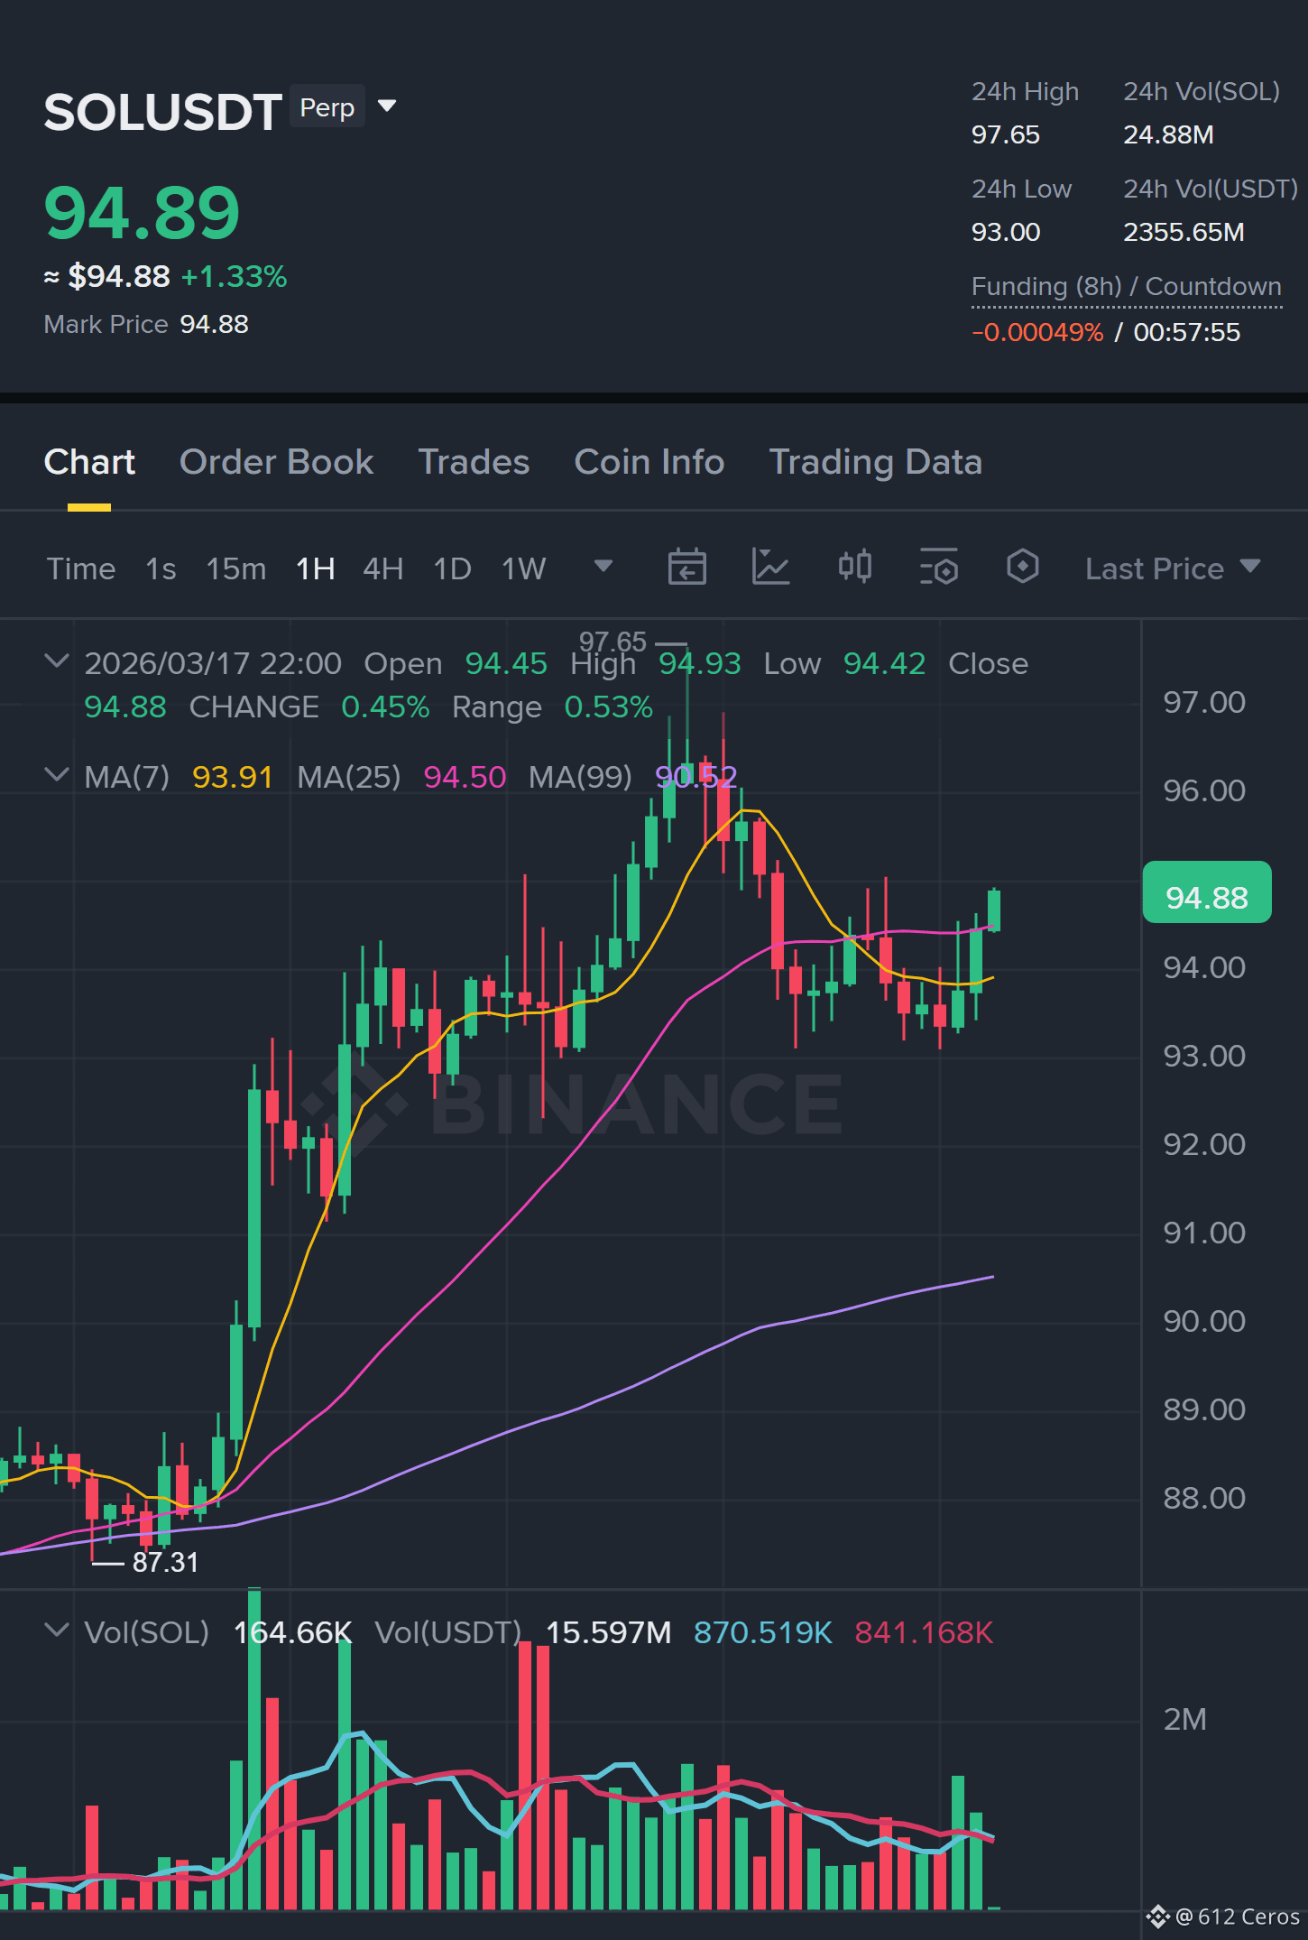Collapse the MA indicator legend chevron
This screenshot has height=1940, width=1308.
[56, 775]
